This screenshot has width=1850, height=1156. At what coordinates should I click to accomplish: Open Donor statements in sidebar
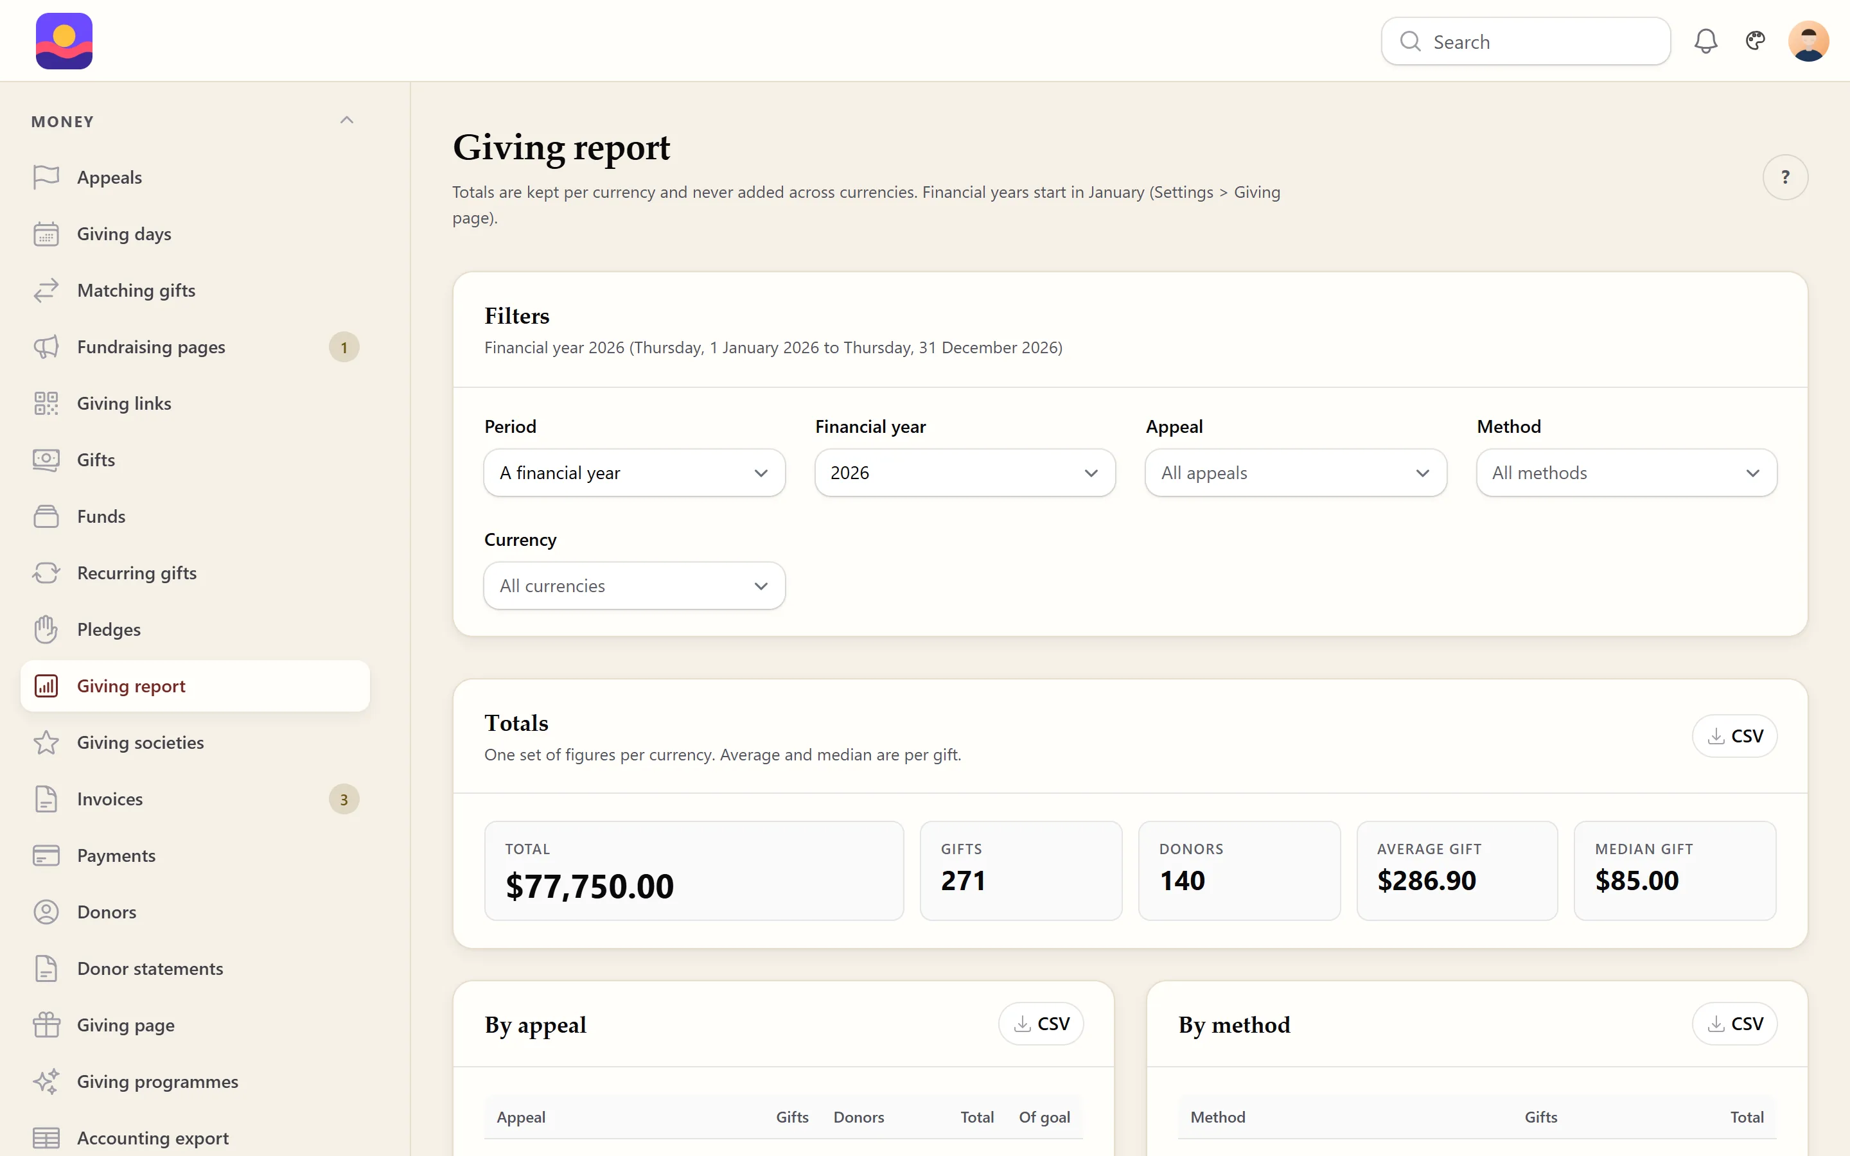(x=195, y=968)
